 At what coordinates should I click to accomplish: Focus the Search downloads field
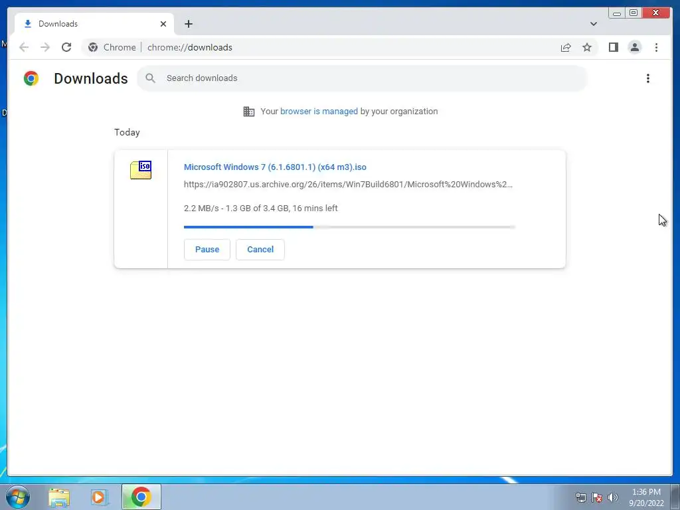[x=363, y=78]
